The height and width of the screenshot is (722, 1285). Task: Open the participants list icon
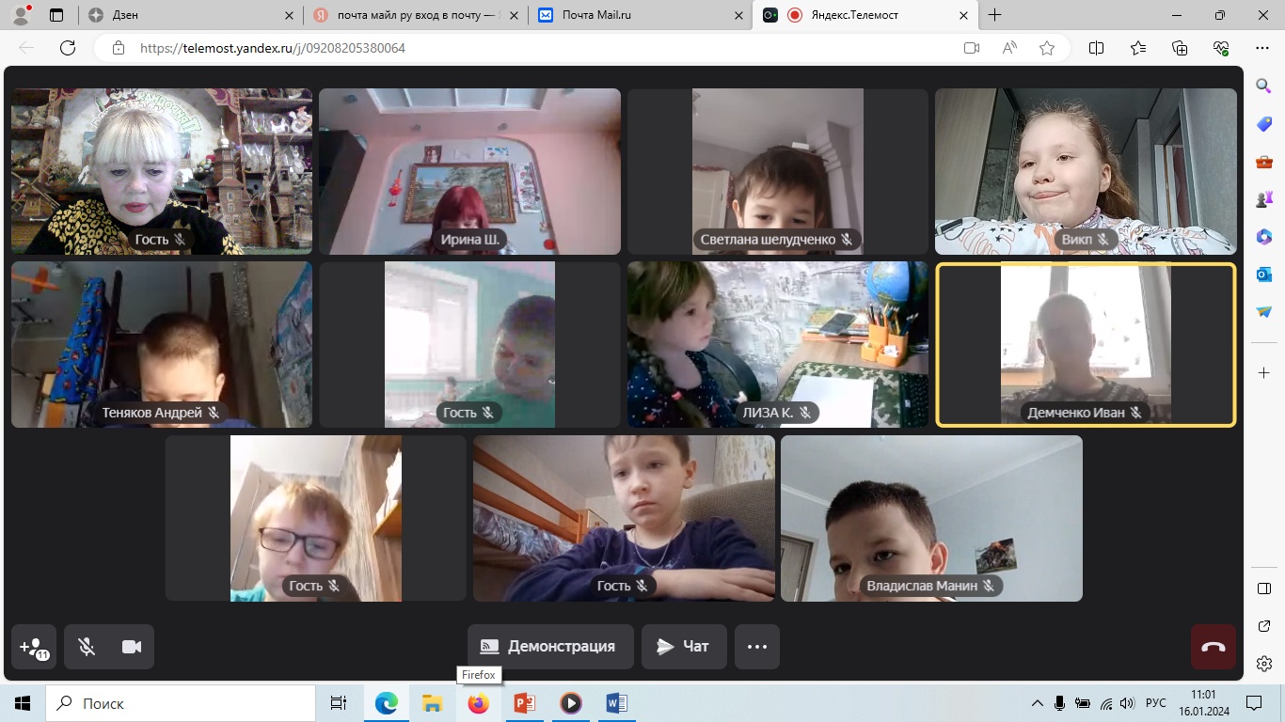click(34, 647)
